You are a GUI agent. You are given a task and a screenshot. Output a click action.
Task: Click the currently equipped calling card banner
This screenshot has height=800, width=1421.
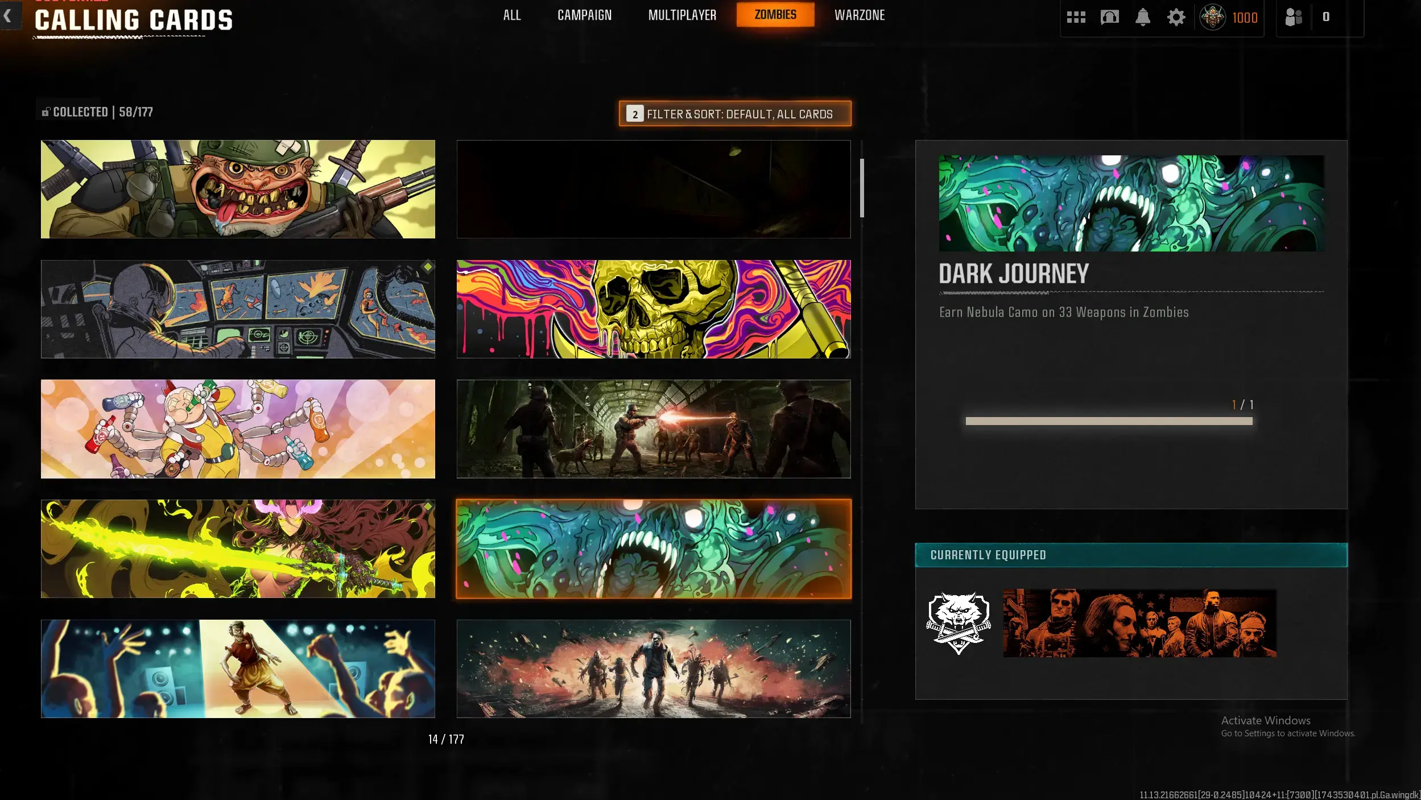[x=1139, y=623]
